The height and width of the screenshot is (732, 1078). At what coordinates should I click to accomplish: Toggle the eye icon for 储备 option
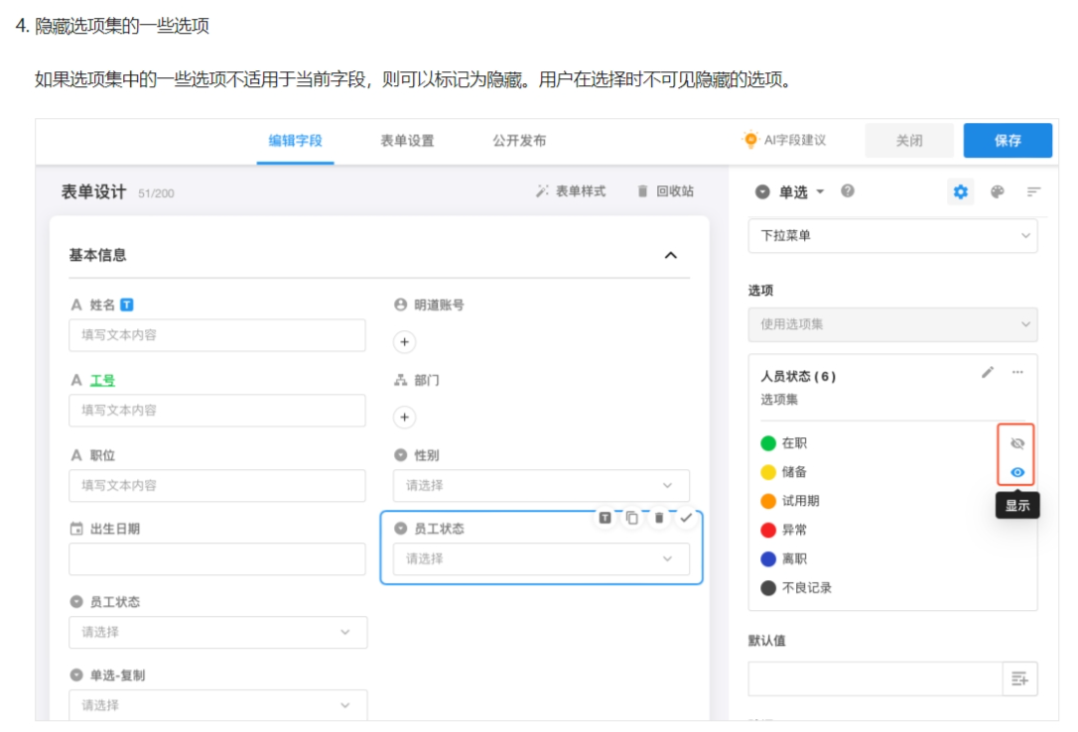click(x=1016, y=472)
